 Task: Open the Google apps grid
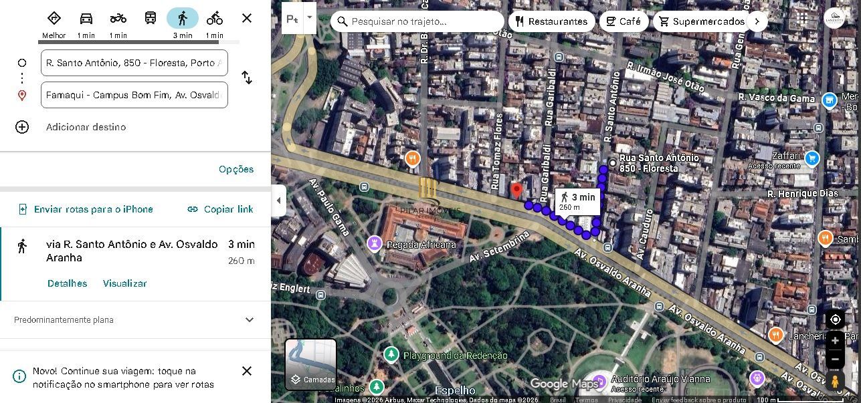pyautogui.click(x=802, y=19)
